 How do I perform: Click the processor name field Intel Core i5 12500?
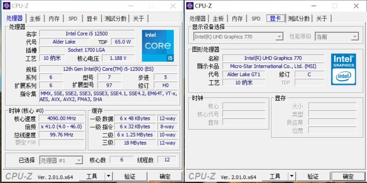[87, 33]
